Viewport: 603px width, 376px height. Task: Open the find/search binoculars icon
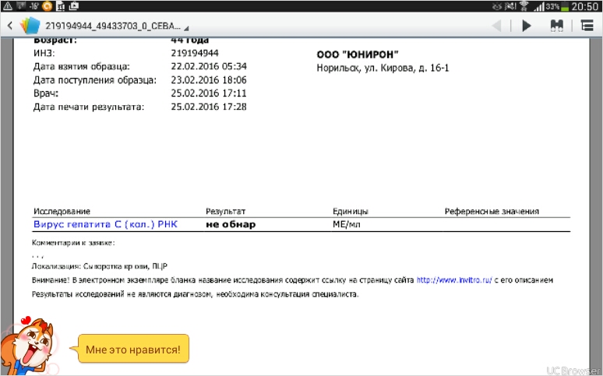[557, 26]
